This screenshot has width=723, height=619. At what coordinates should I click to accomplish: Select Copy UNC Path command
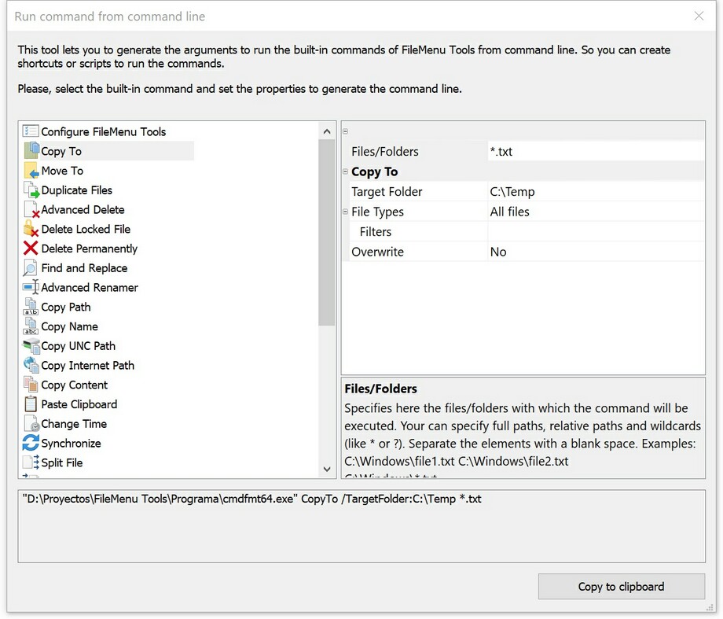coord(78,346)
